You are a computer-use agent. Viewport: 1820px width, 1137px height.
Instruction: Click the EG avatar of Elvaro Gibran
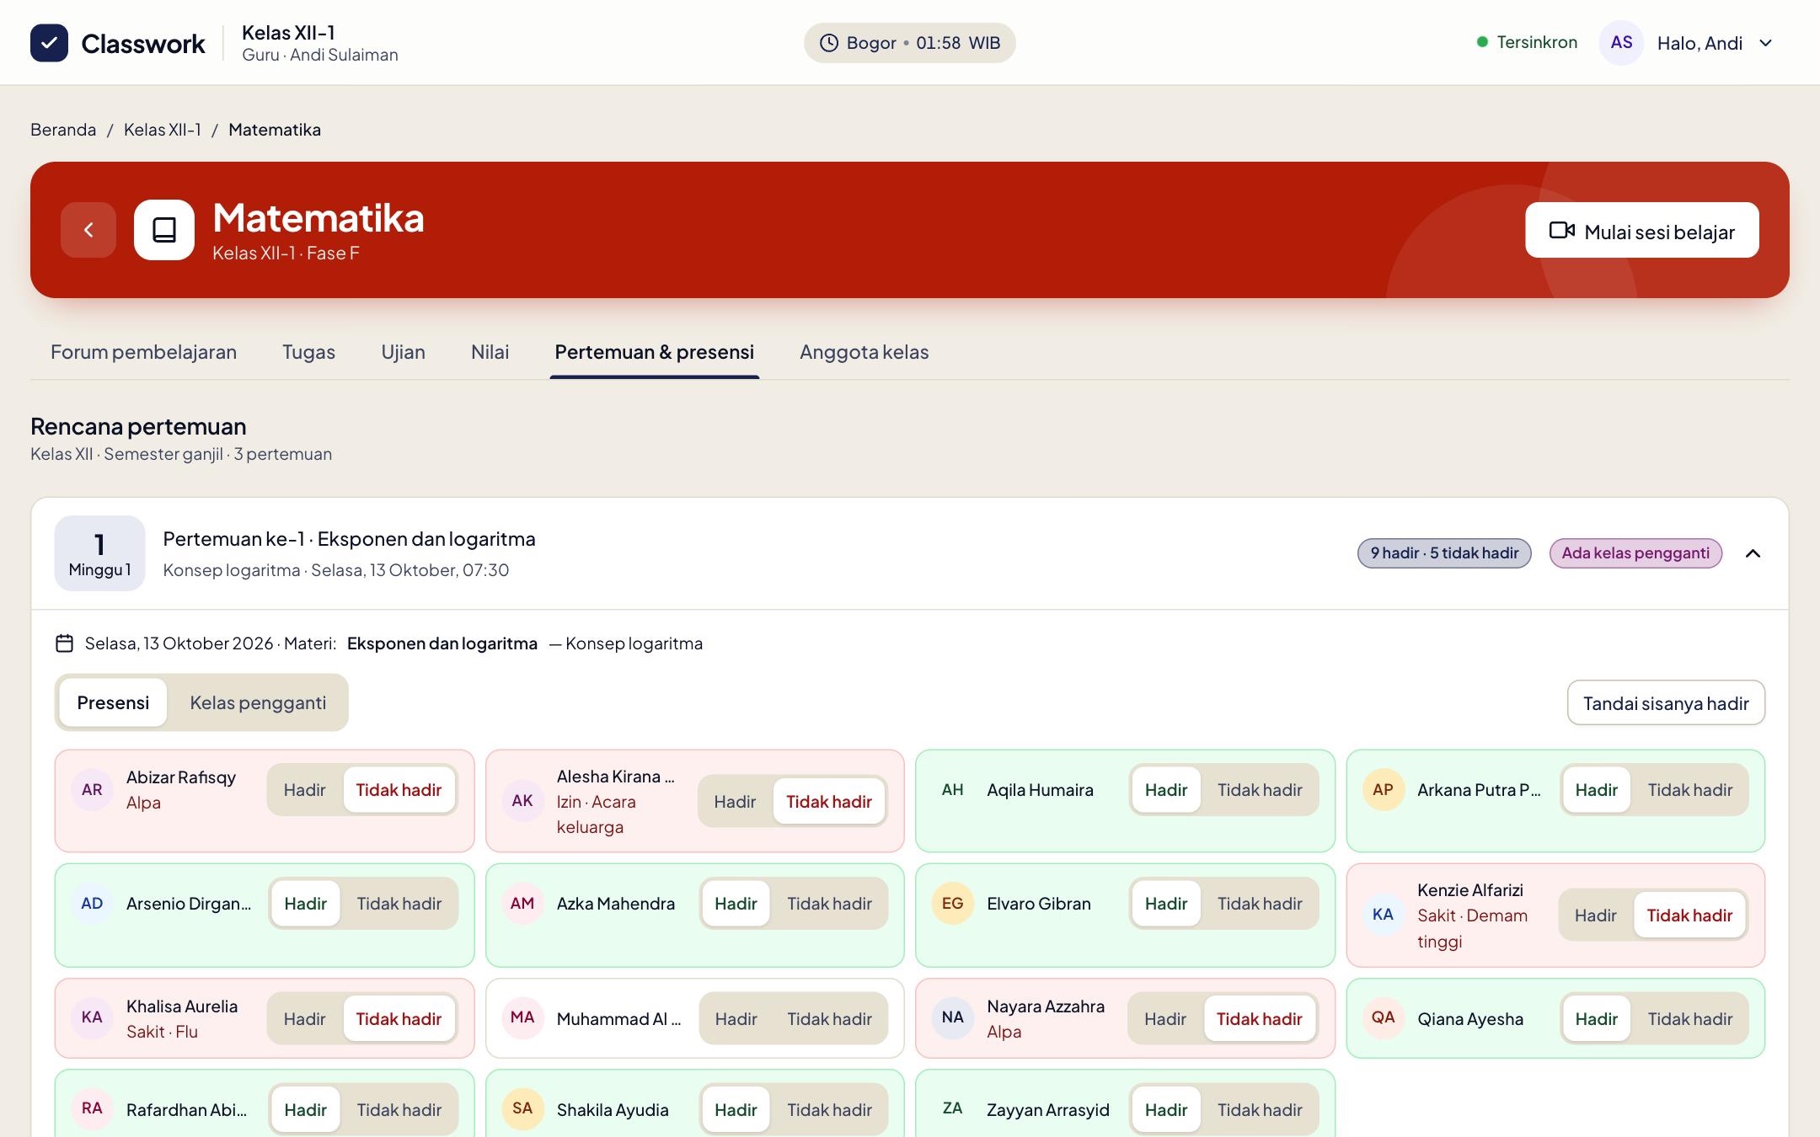tap(952, 904)
